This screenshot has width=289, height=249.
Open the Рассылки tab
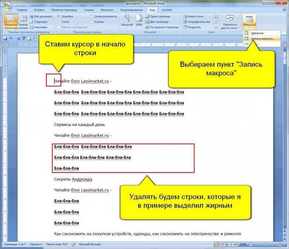pyautogui.click(x=107, y=10)
